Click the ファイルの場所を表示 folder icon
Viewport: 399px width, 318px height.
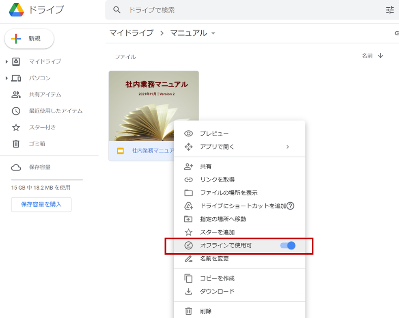pos(188,193)
